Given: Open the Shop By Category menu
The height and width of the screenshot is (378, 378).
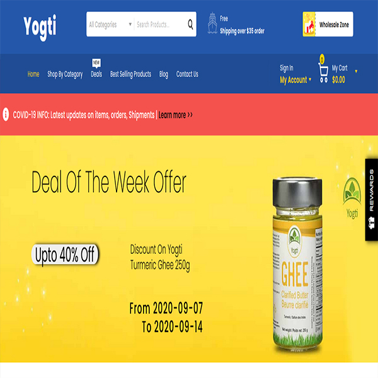Looking at the screenshot, I should click(65, 74).
